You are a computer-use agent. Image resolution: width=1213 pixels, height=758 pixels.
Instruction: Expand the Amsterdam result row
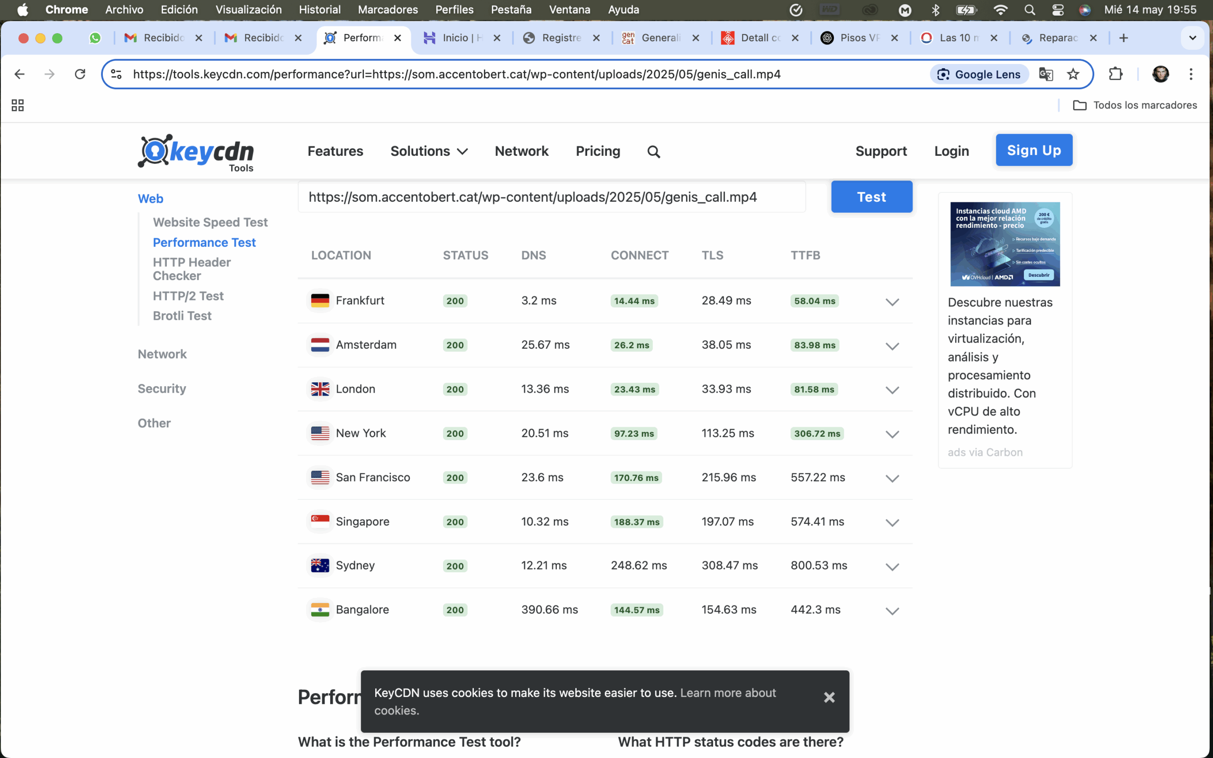(x=892, y=346)
